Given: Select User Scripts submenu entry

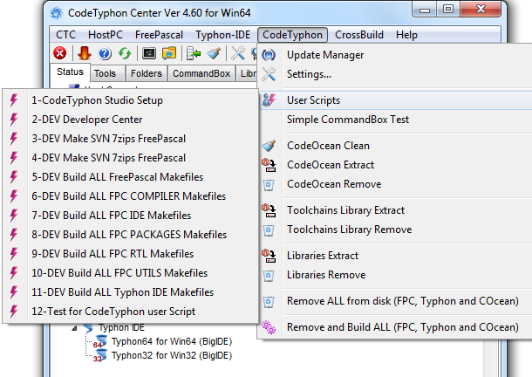Looking at the screenshot, I should click(394, 100).
